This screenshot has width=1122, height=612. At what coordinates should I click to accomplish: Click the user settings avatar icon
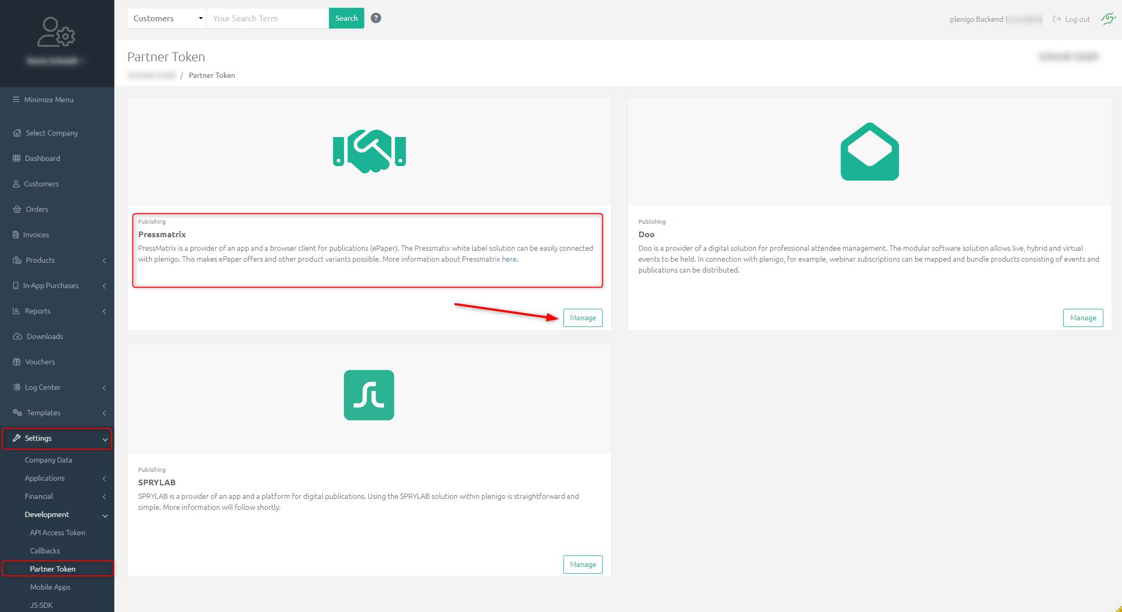tap(56, 32)
